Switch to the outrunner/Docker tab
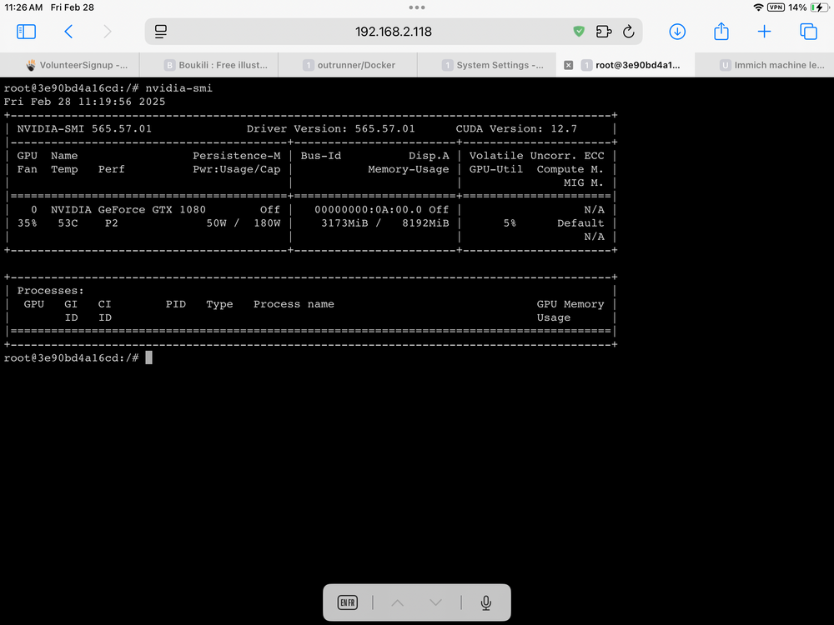834x625 pixels. tap(349, 65)
